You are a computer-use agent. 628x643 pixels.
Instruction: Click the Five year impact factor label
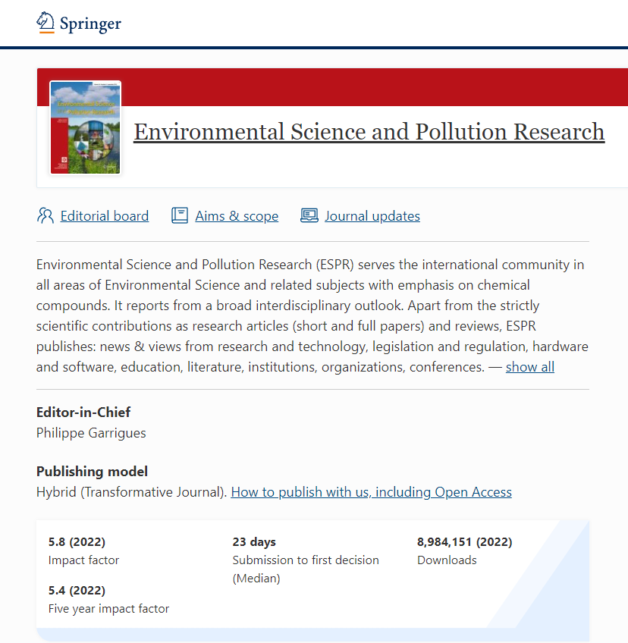[x=108, y=609]
